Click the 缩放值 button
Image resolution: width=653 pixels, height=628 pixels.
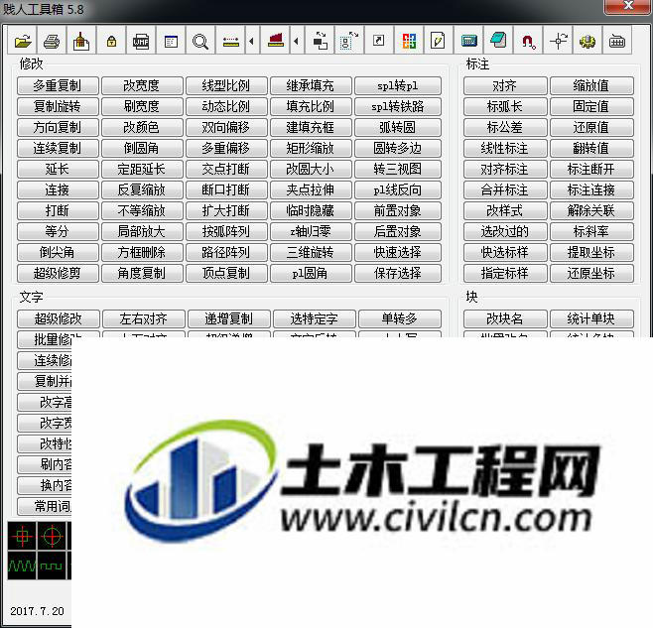coord(591,85)
